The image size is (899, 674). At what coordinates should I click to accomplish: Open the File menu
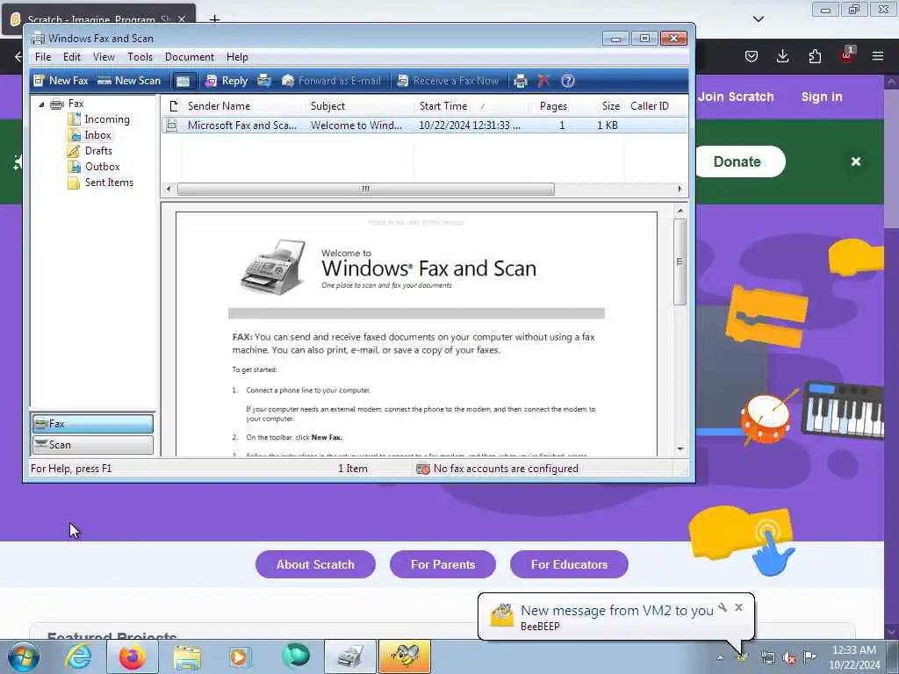[x=43, y=57]
